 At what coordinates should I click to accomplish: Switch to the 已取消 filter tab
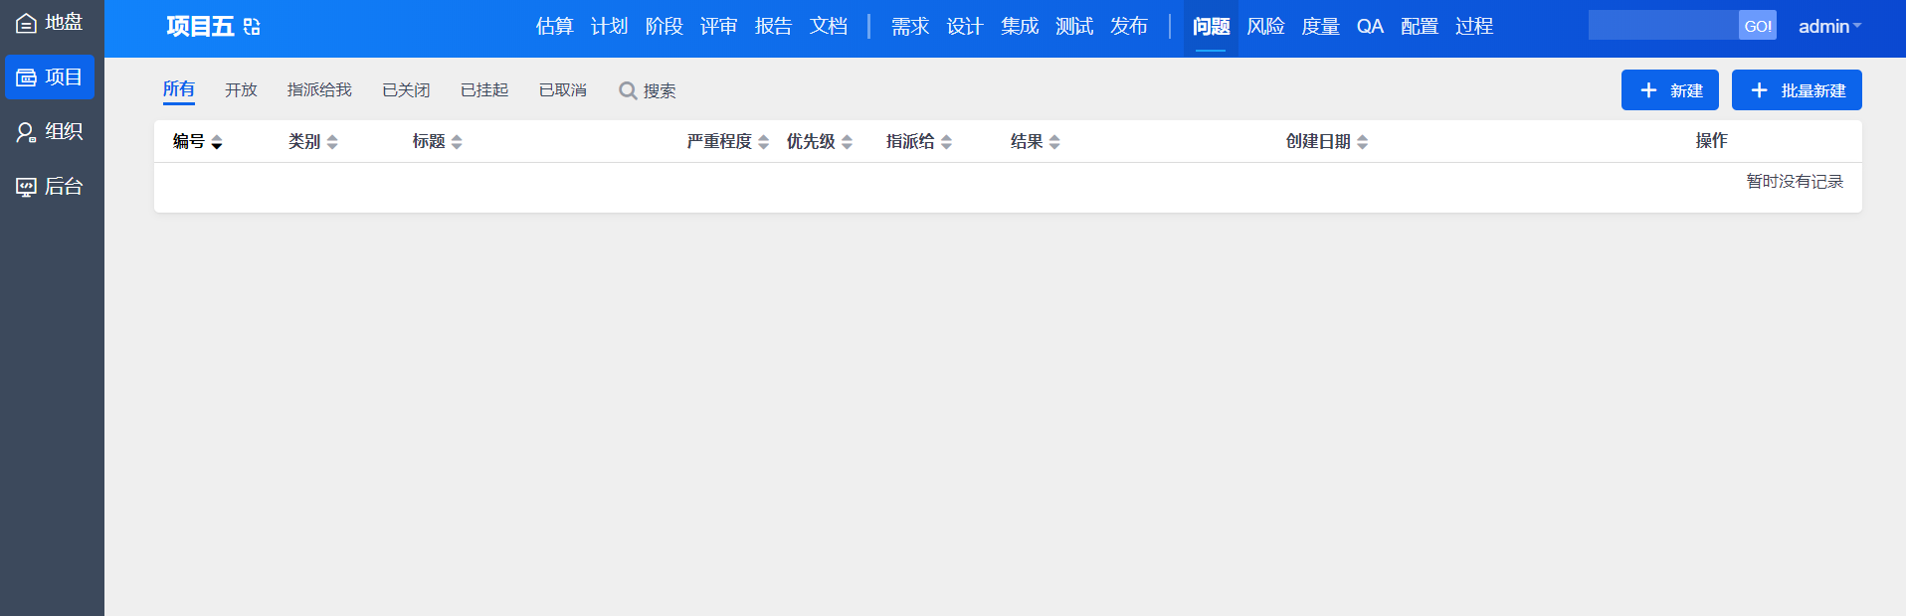coord(563,90)
